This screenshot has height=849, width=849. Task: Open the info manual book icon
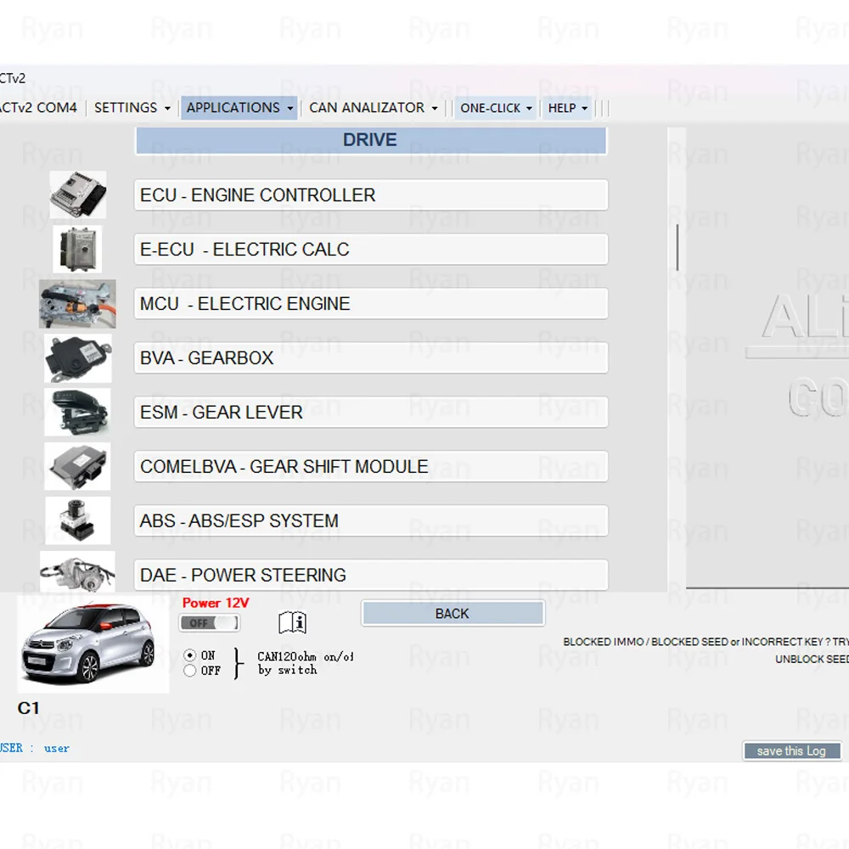click(292, 623)
